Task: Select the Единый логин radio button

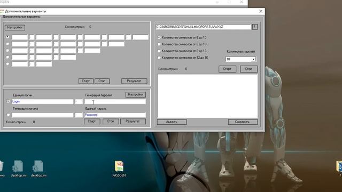Action: [x=9, y=101]
